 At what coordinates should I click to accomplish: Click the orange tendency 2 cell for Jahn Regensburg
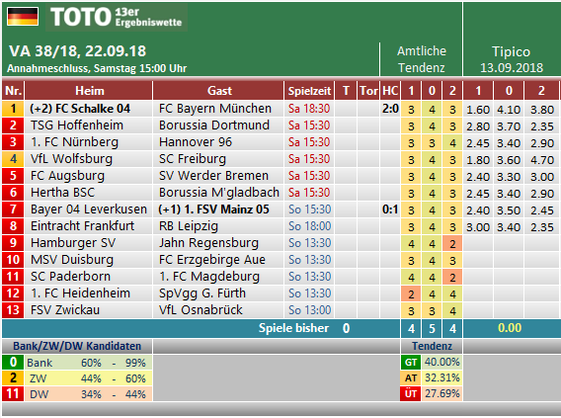452,243
